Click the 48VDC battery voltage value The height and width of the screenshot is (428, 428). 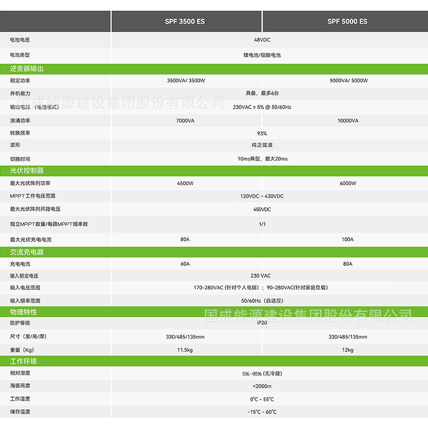tap(262, 40)
